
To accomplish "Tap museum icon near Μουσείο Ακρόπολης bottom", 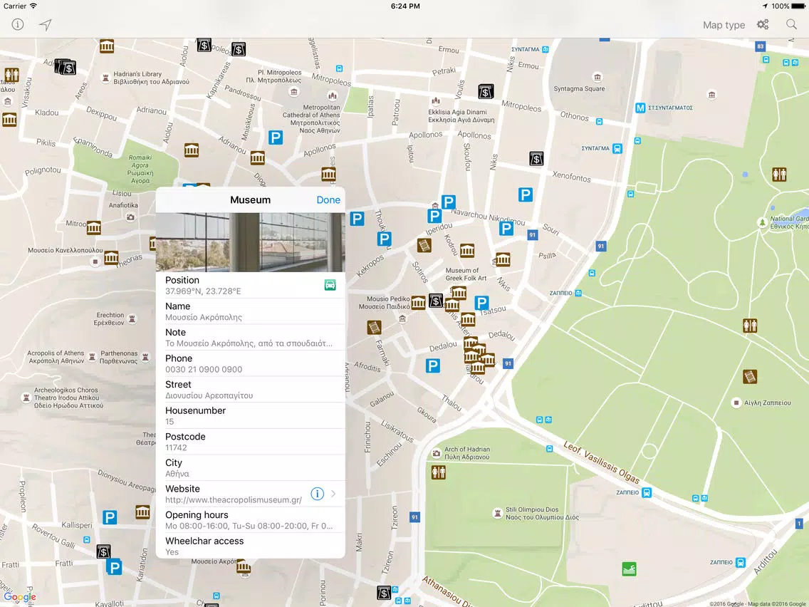I will (244, 568).
